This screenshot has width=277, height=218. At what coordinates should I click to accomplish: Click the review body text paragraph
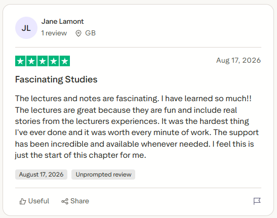coord(137,127)
